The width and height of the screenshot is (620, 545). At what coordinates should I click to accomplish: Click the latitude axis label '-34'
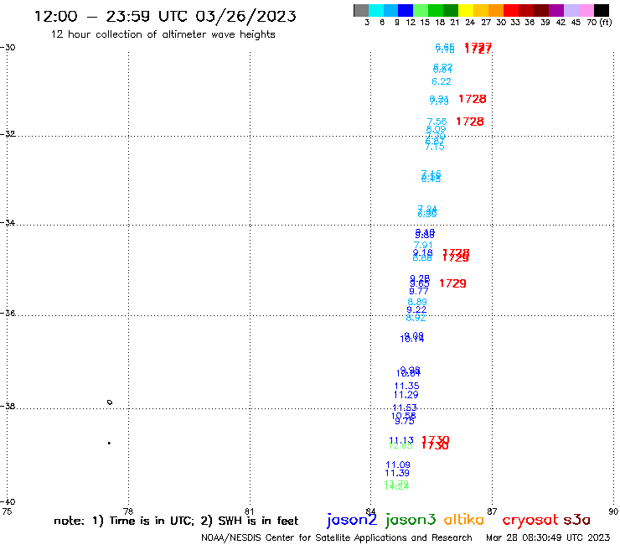coord(8,222)
